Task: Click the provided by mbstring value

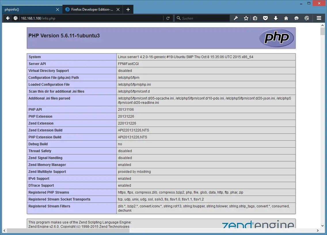Action: [134, 171]
